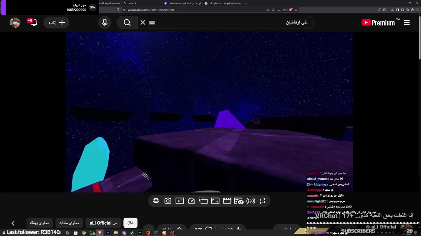Go to the YouTube Premium home logo
This screenshot has width=421, height=236.
click(x=378, y=23)
